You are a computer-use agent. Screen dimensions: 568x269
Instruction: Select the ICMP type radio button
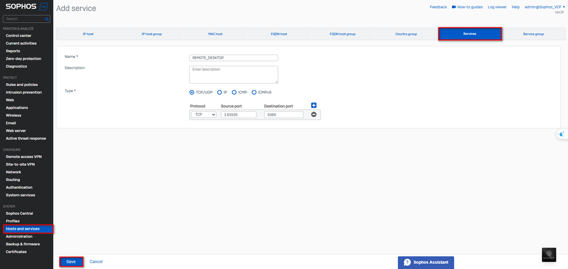234,92
